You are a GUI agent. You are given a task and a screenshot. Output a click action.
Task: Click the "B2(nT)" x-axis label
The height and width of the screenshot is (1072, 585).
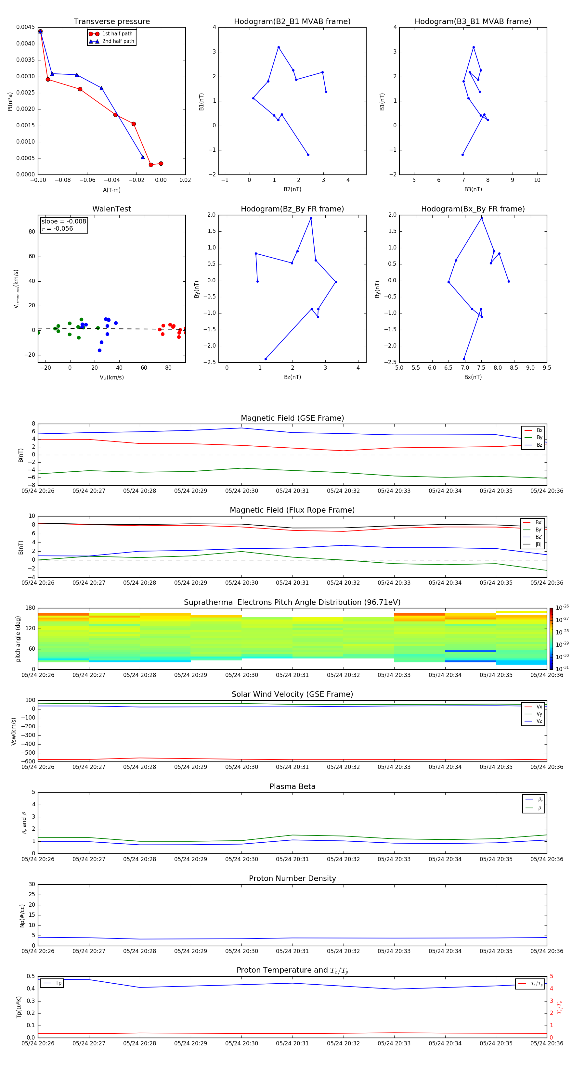click(292, 189)
